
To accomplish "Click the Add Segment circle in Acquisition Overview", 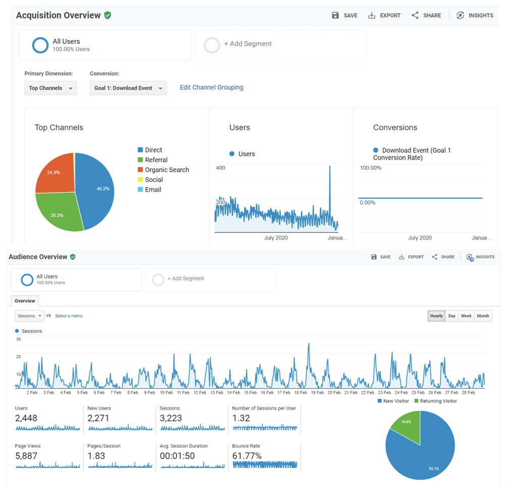I will point(212,45).
